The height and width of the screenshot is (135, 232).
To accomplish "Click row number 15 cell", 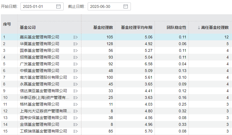I will (x=5, y=131).
